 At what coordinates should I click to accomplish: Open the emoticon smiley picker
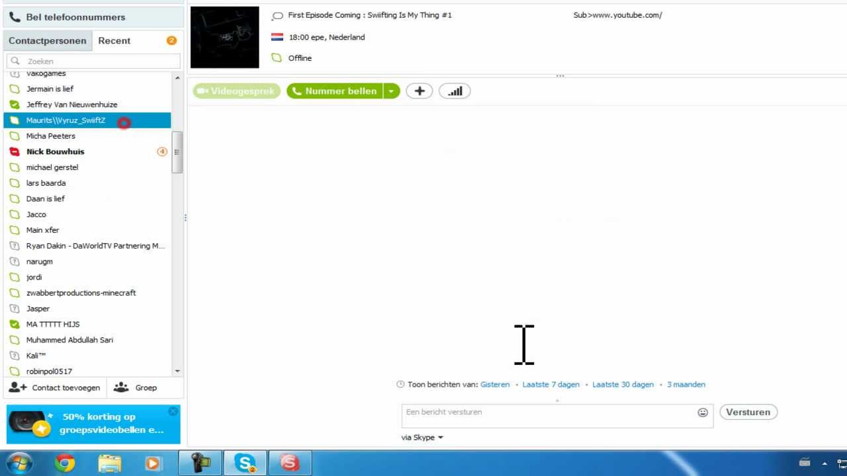tap(703, 413)
